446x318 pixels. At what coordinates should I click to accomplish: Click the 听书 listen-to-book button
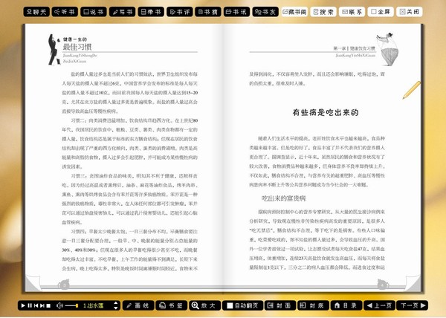pos(65,12)
